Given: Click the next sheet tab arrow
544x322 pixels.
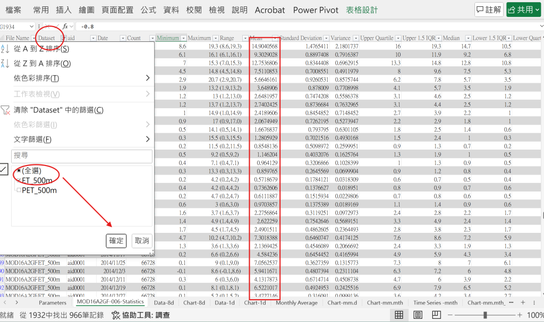Looking at the screenshot, I should (16, 302).
